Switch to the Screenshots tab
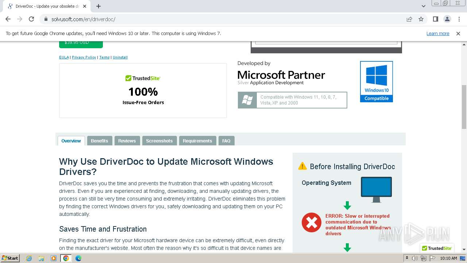 pos(159,141)
